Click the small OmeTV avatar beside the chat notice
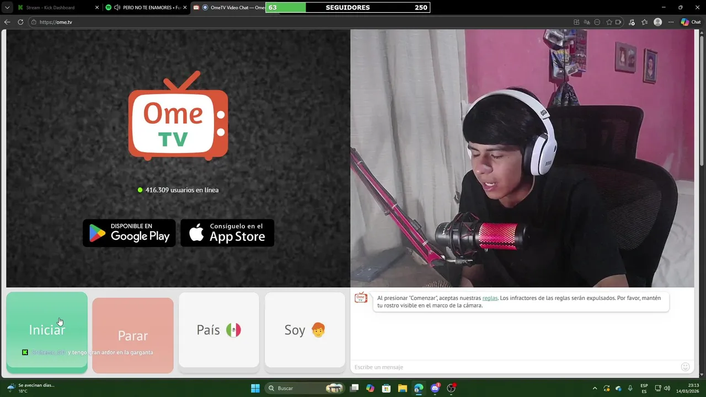706x397 pixels. point(361,298)
